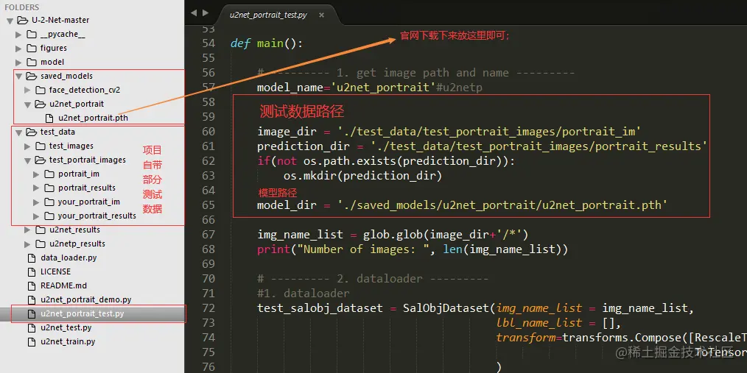This screenshot has width=747, height=373.
Task: Collapse the test_data folder arrow
Action: tap(18, 132)
